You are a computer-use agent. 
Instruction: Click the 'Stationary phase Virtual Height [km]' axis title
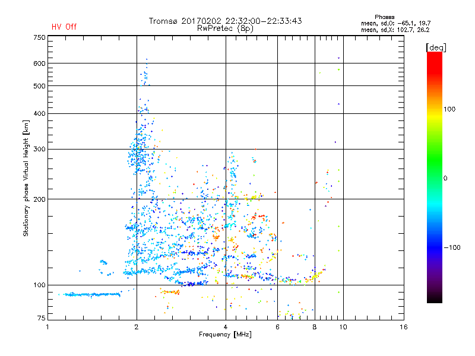pos(26,178)
